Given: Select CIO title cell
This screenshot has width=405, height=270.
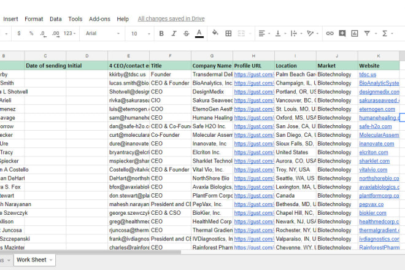Looking at the screenshot, I should [x=170, y=100].
